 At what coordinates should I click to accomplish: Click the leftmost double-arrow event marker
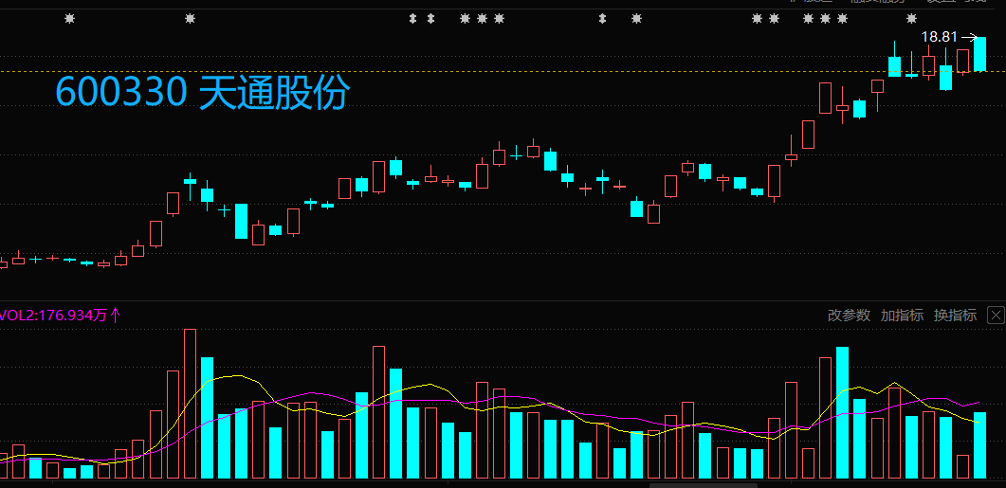413,19
